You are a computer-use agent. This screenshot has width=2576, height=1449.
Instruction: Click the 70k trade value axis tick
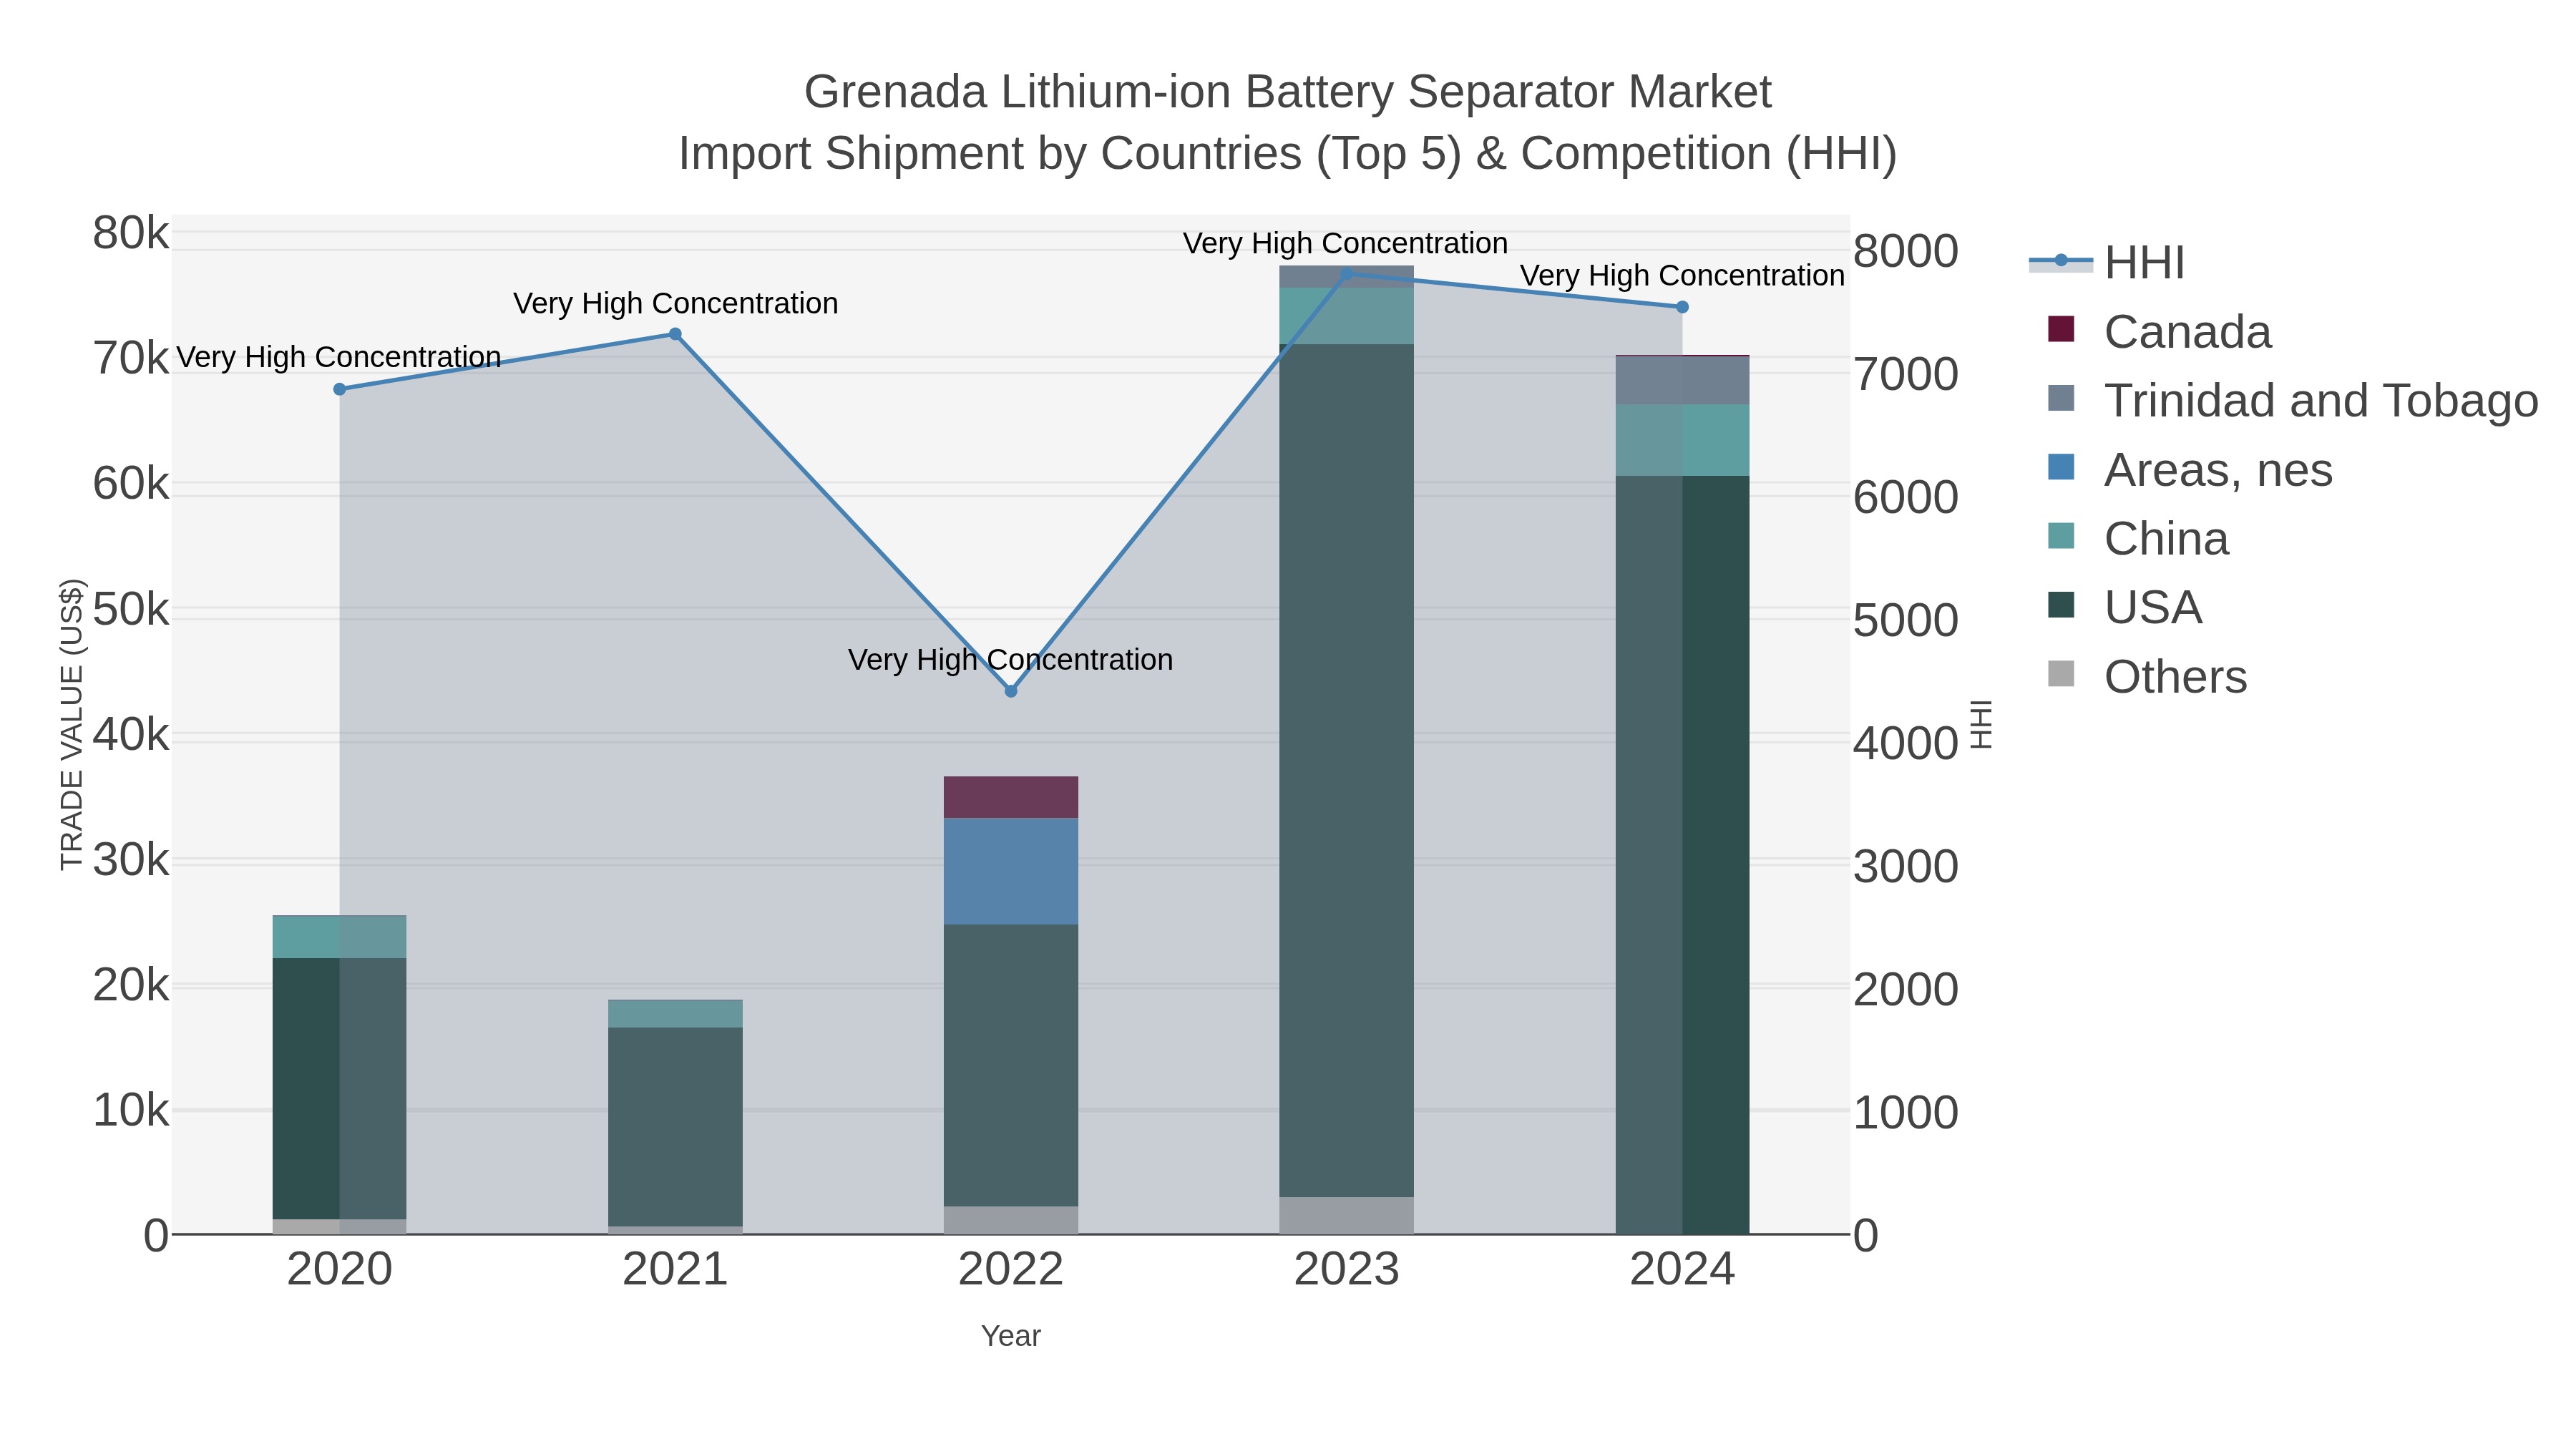click(131, 358)
